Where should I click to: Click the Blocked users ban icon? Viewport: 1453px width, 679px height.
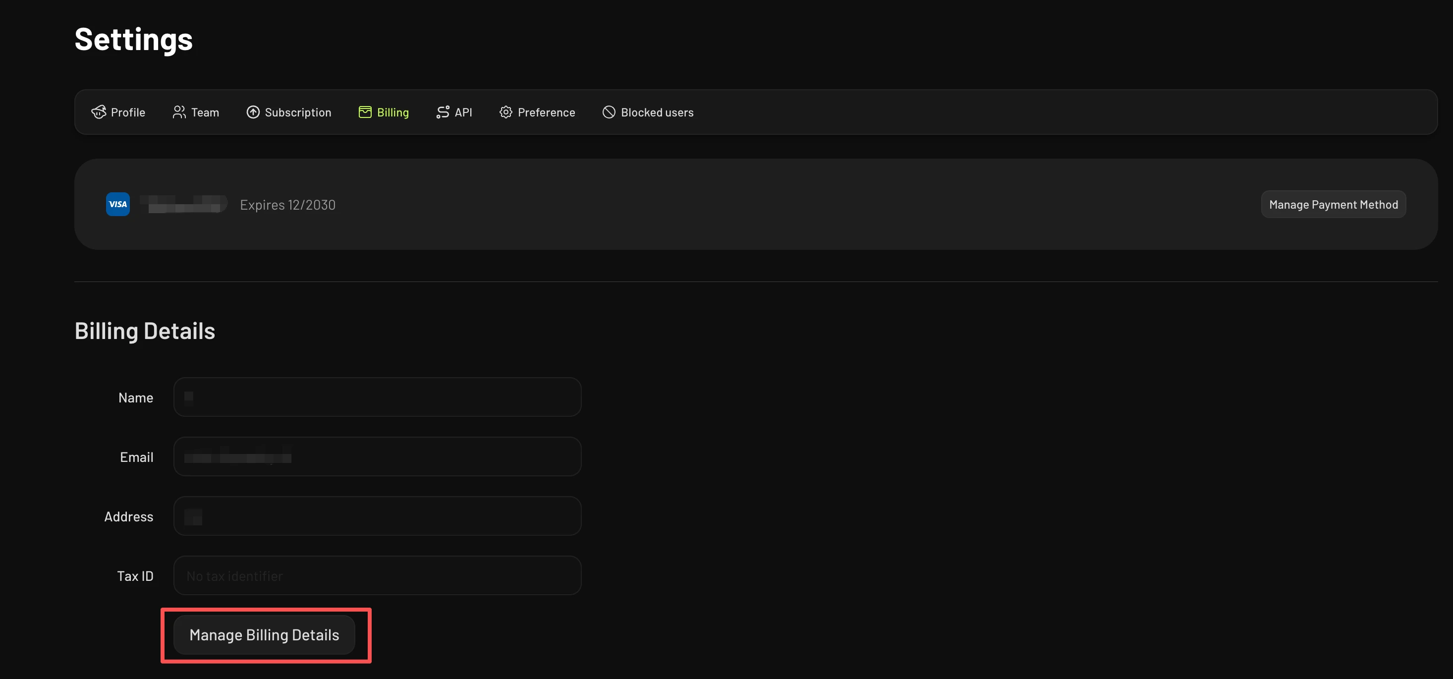[x=609, y=112]
